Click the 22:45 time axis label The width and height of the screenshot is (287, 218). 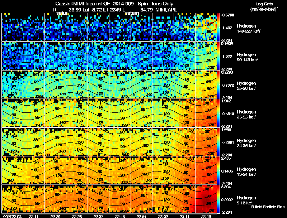120,217
